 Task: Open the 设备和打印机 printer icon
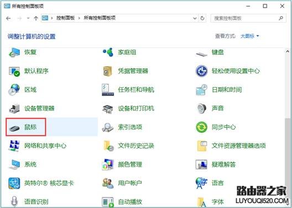(x=108, y=109)
